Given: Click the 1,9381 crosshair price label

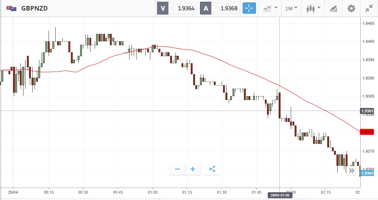Looking at the screenshot, I should pyautogui.click(x=367, y=111).
